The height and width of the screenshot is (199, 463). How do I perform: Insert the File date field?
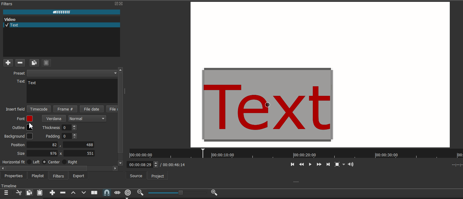[x=92, y=109]
